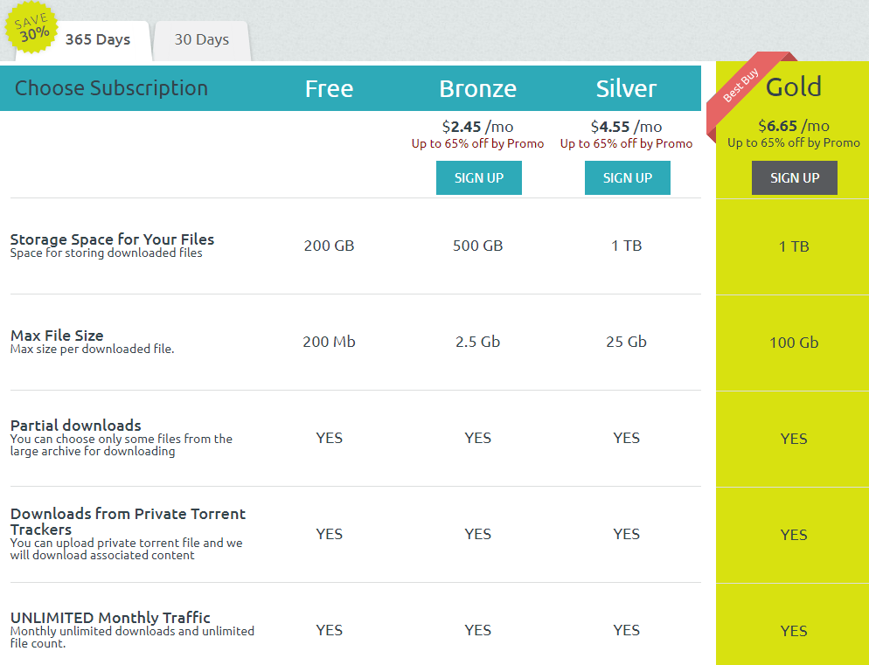Click the UNLIMITED Monthly Traffic label
The height and width of the screenshot is (665, 869).
tap(110, 617)
